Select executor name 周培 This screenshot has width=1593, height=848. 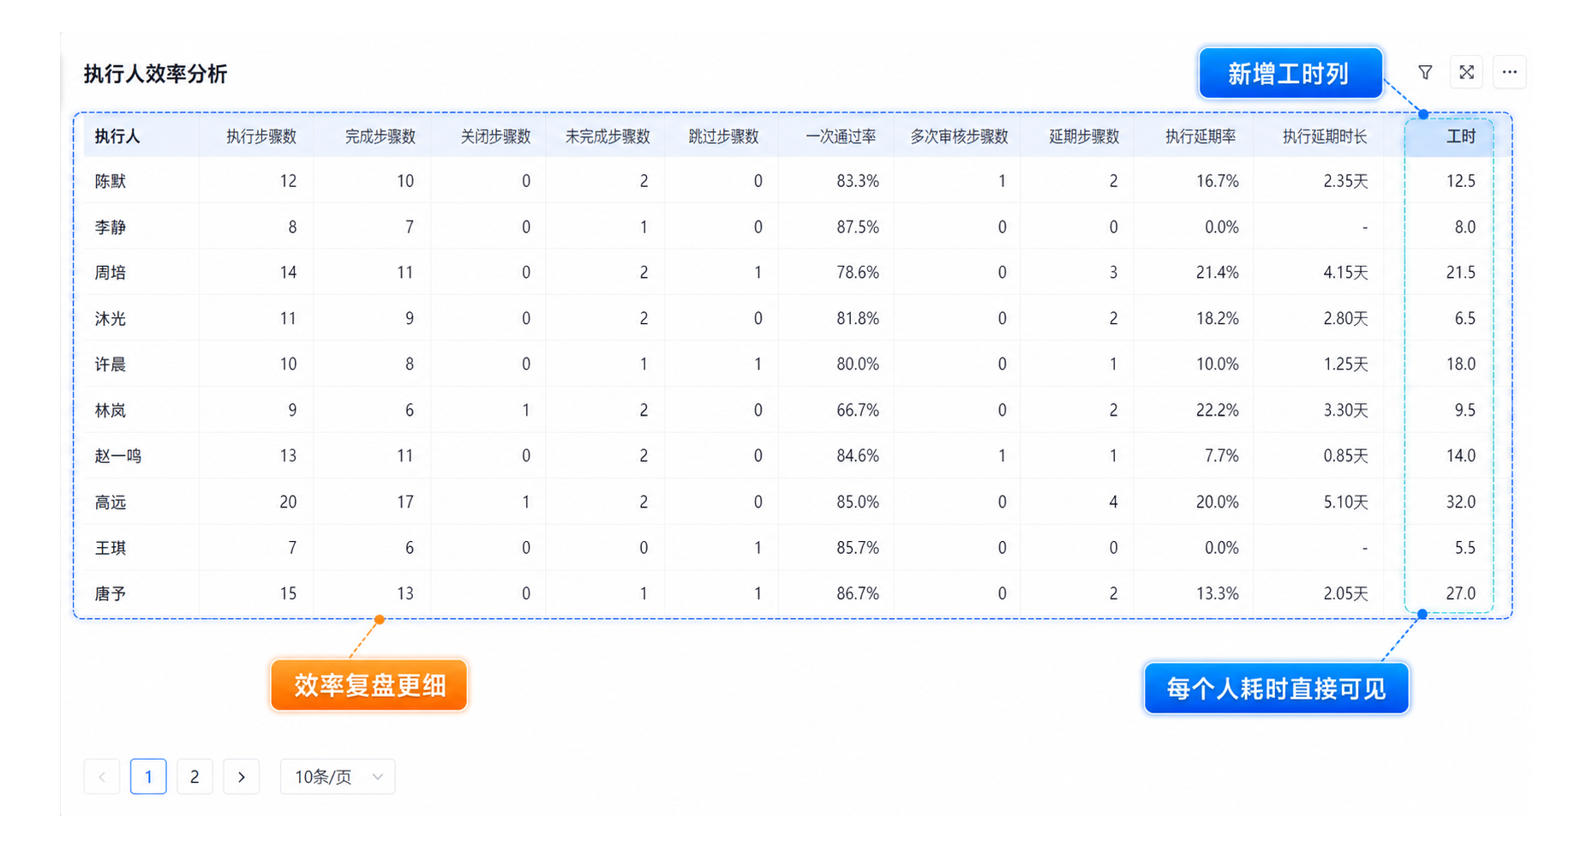pos(111,273)
